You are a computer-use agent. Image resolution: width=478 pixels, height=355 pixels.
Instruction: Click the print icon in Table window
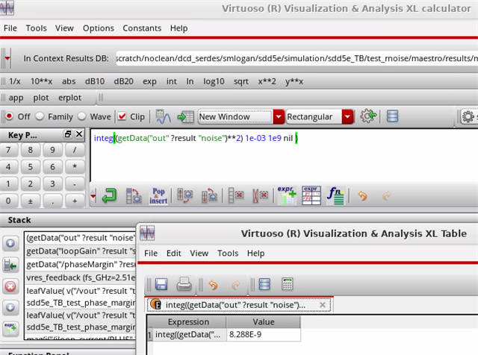pos(184,284)
